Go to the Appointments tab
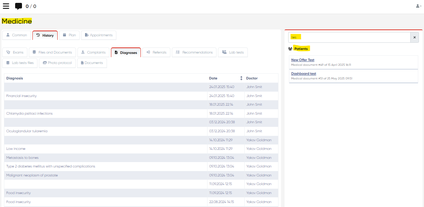This screenshot has width=424, height=207. pos(98,35)
